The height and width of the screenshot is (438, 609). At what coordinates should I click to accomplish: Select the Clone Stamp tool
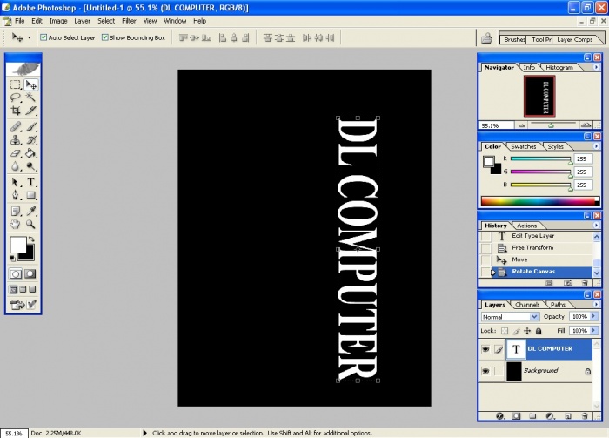(x=16, y=140)
